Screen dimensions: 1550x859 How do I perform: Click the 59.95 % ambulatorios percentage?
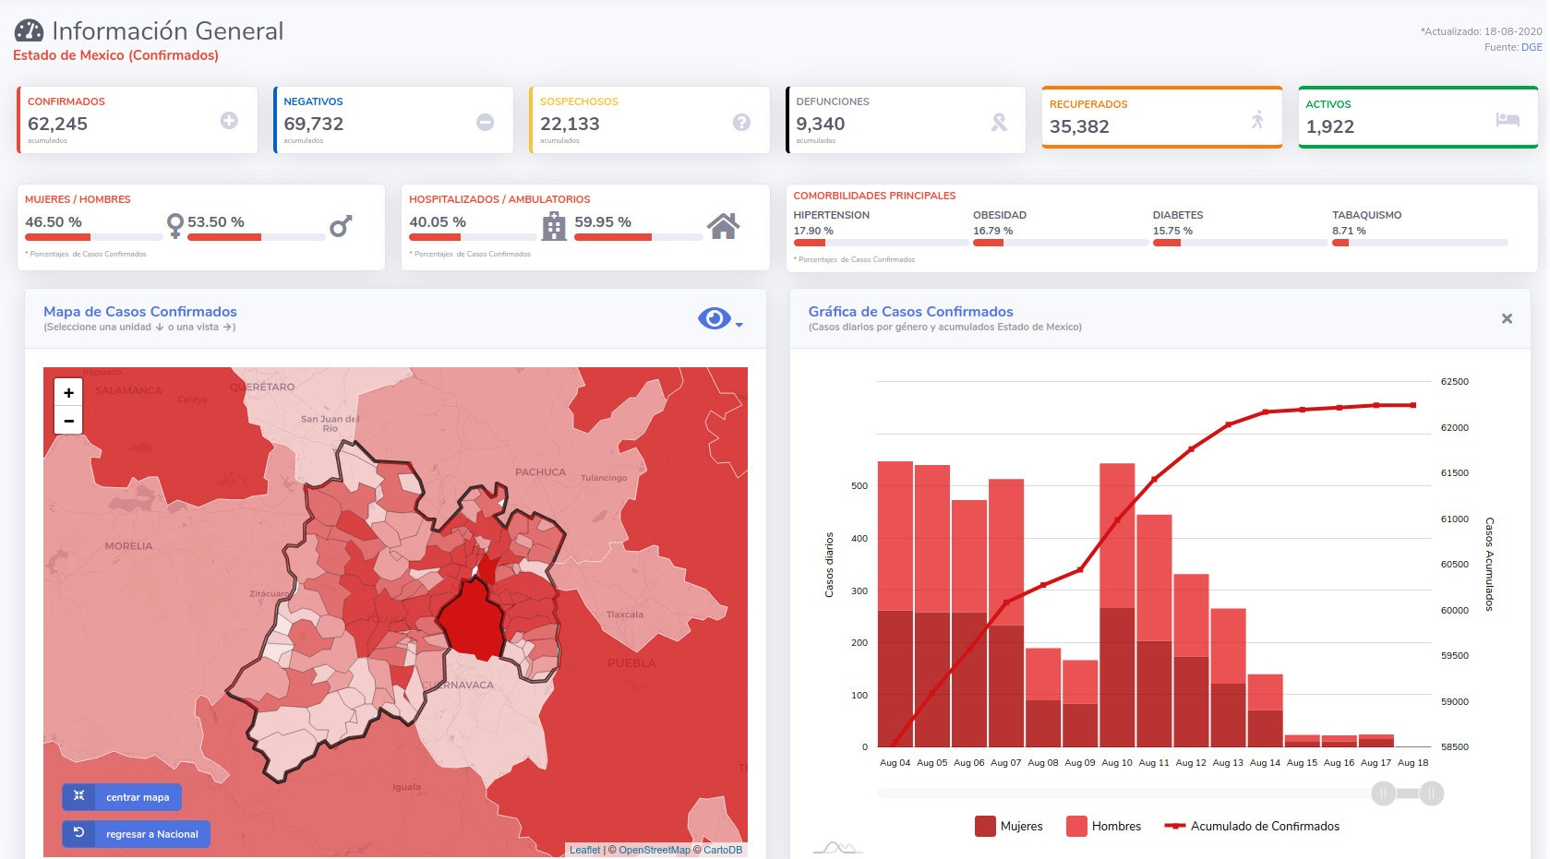(x=603, y=222)
